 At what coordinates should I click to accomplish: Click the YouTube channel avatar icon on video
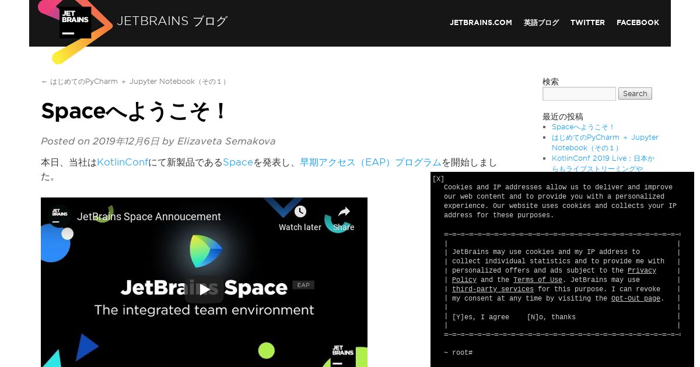59,216
